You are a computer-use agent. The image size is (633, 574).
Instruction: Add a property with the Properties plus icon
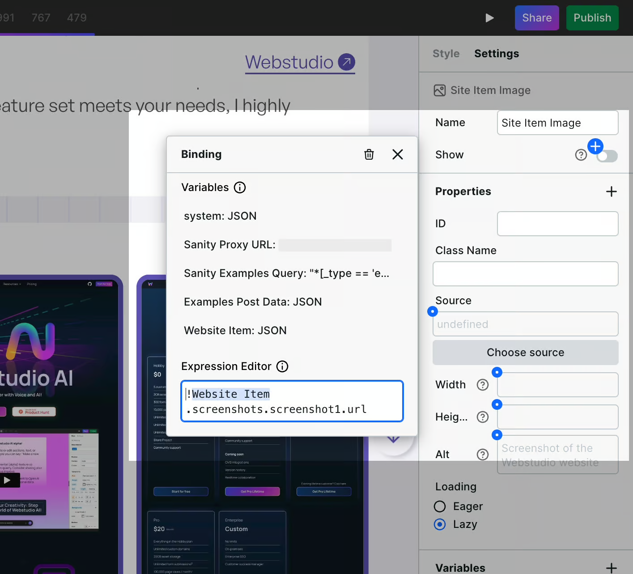tap(612, 191)
